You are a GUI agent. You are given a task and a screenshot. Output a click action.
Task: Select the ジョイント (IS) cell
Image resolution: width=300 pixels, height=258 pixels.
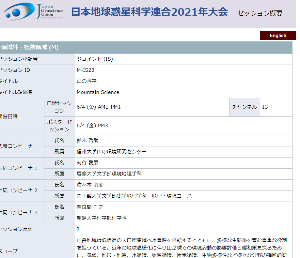[x=184, y=59]
